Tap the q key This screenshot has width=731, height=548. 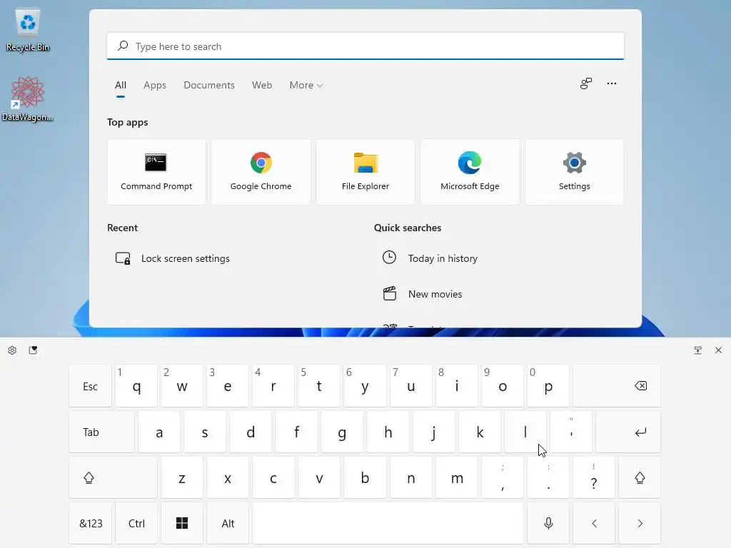click(136, 386)
